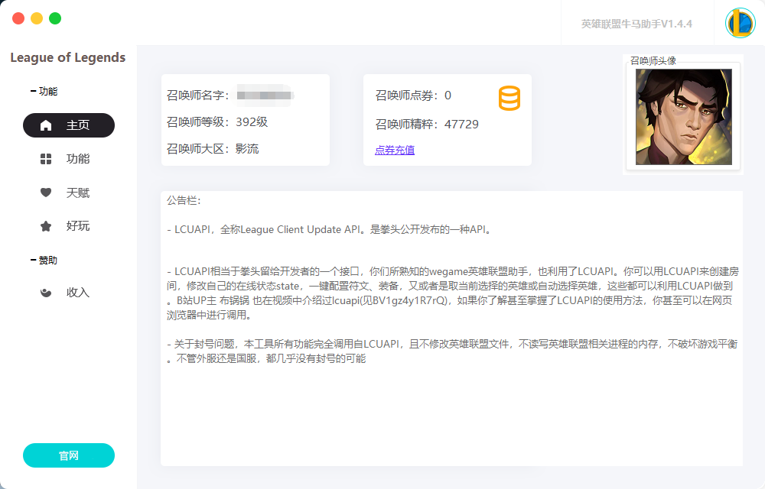The image size is (765, 489).
Task: Select the home icon beside 主页
Action: tap(46, 125)
